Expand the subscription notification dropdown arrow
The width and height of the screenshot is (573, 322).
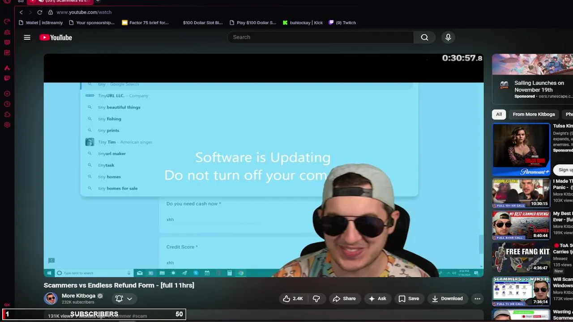click(129, 298)
